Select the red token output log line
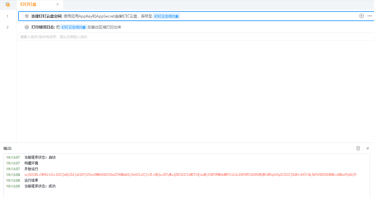This screenshot has width=374, height=197. pyautogui.click(x=190, y=175)
